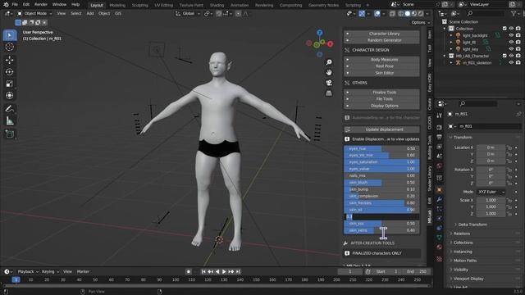Viewport: 525px width, 295px height.
Task: Play the animation forward
Action: (x=224, y=271)
